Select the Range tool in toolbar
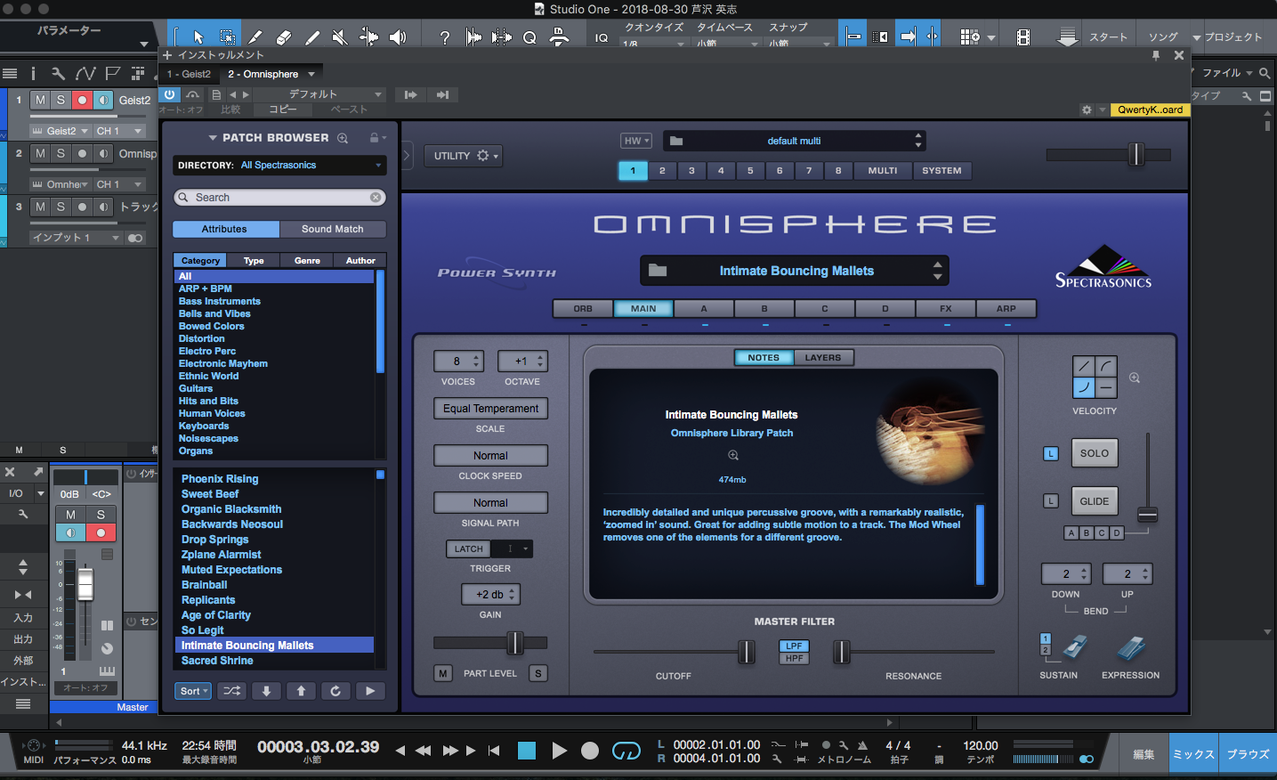The height and width of the screenshot is (780, 1277). click(227, 37)
